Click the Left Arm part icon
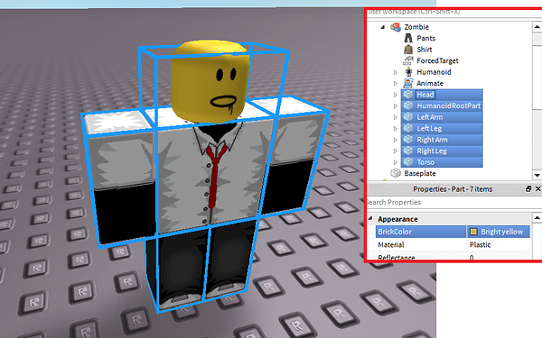Screen dimensions: 542x338 click(408, 117)
